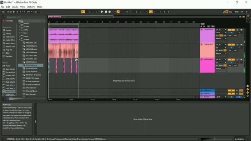Select Drums in browser categories
This screenshot has height=141, width=251.
8,34
